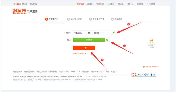The image size is (176, 92).
Task: Open the emoji smiley on Sogou toolbar
Action: coord(145,75)
